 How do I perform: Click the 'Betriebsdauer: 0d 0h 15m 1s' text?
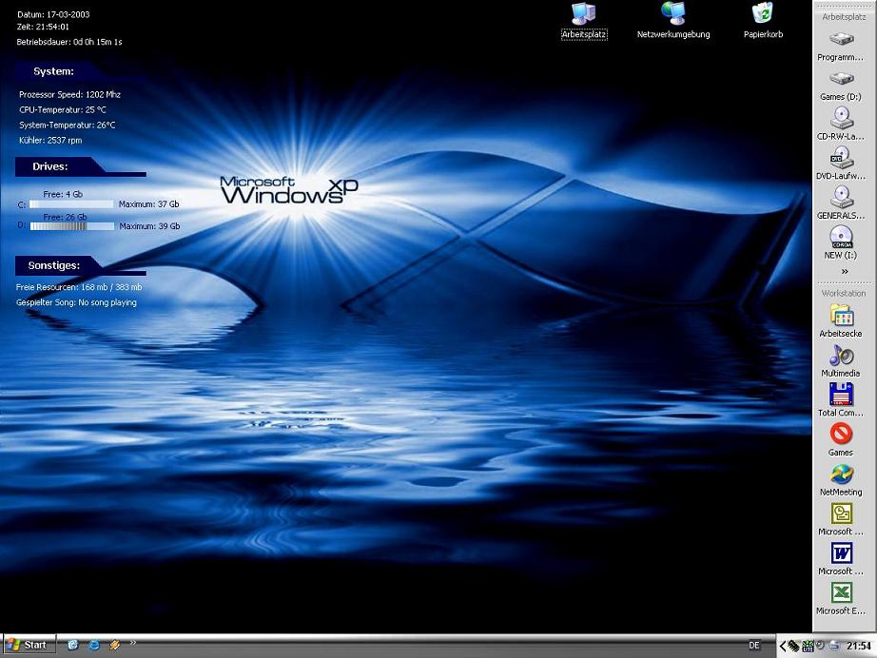69,42
